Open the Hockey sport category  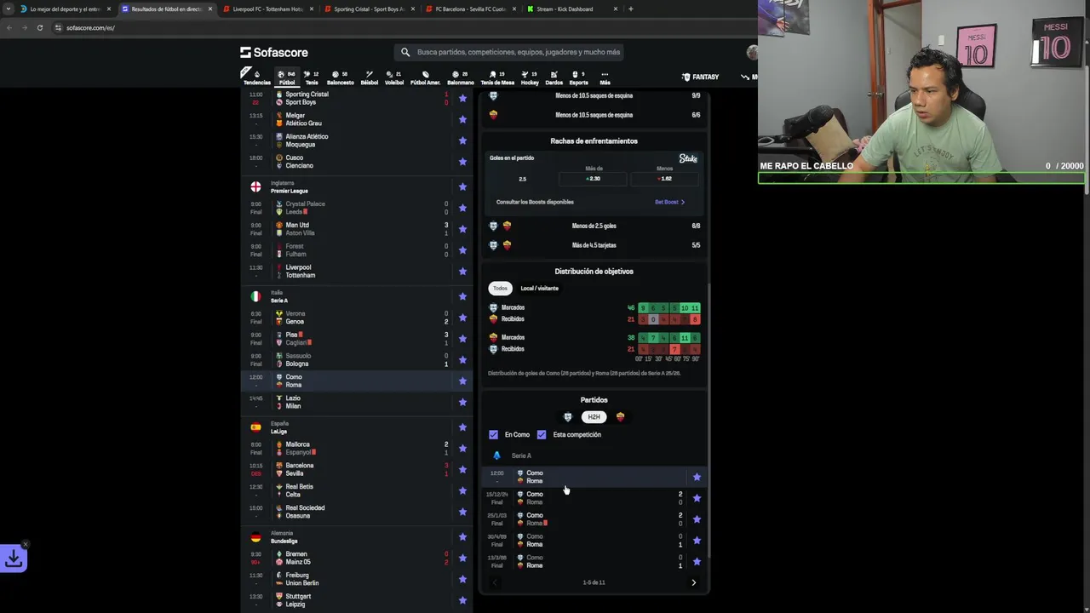(x=530, y=77)
